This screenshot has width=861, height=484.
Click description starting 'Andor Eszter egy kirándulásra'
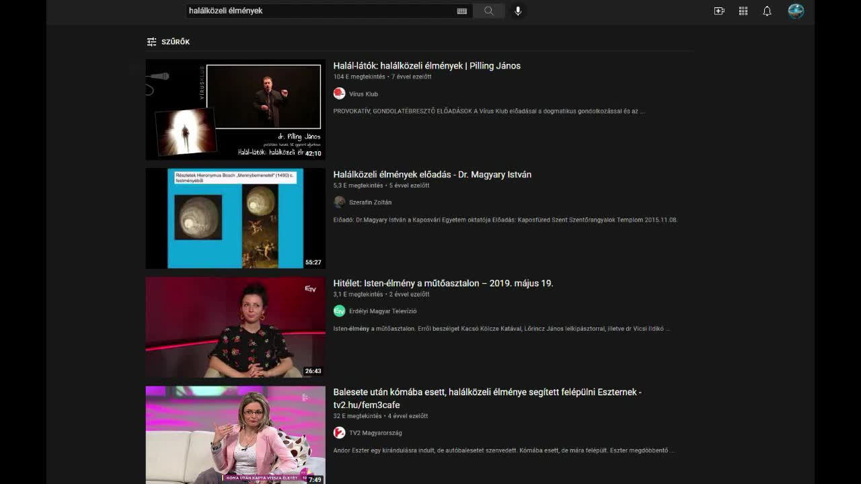point(504,450)
